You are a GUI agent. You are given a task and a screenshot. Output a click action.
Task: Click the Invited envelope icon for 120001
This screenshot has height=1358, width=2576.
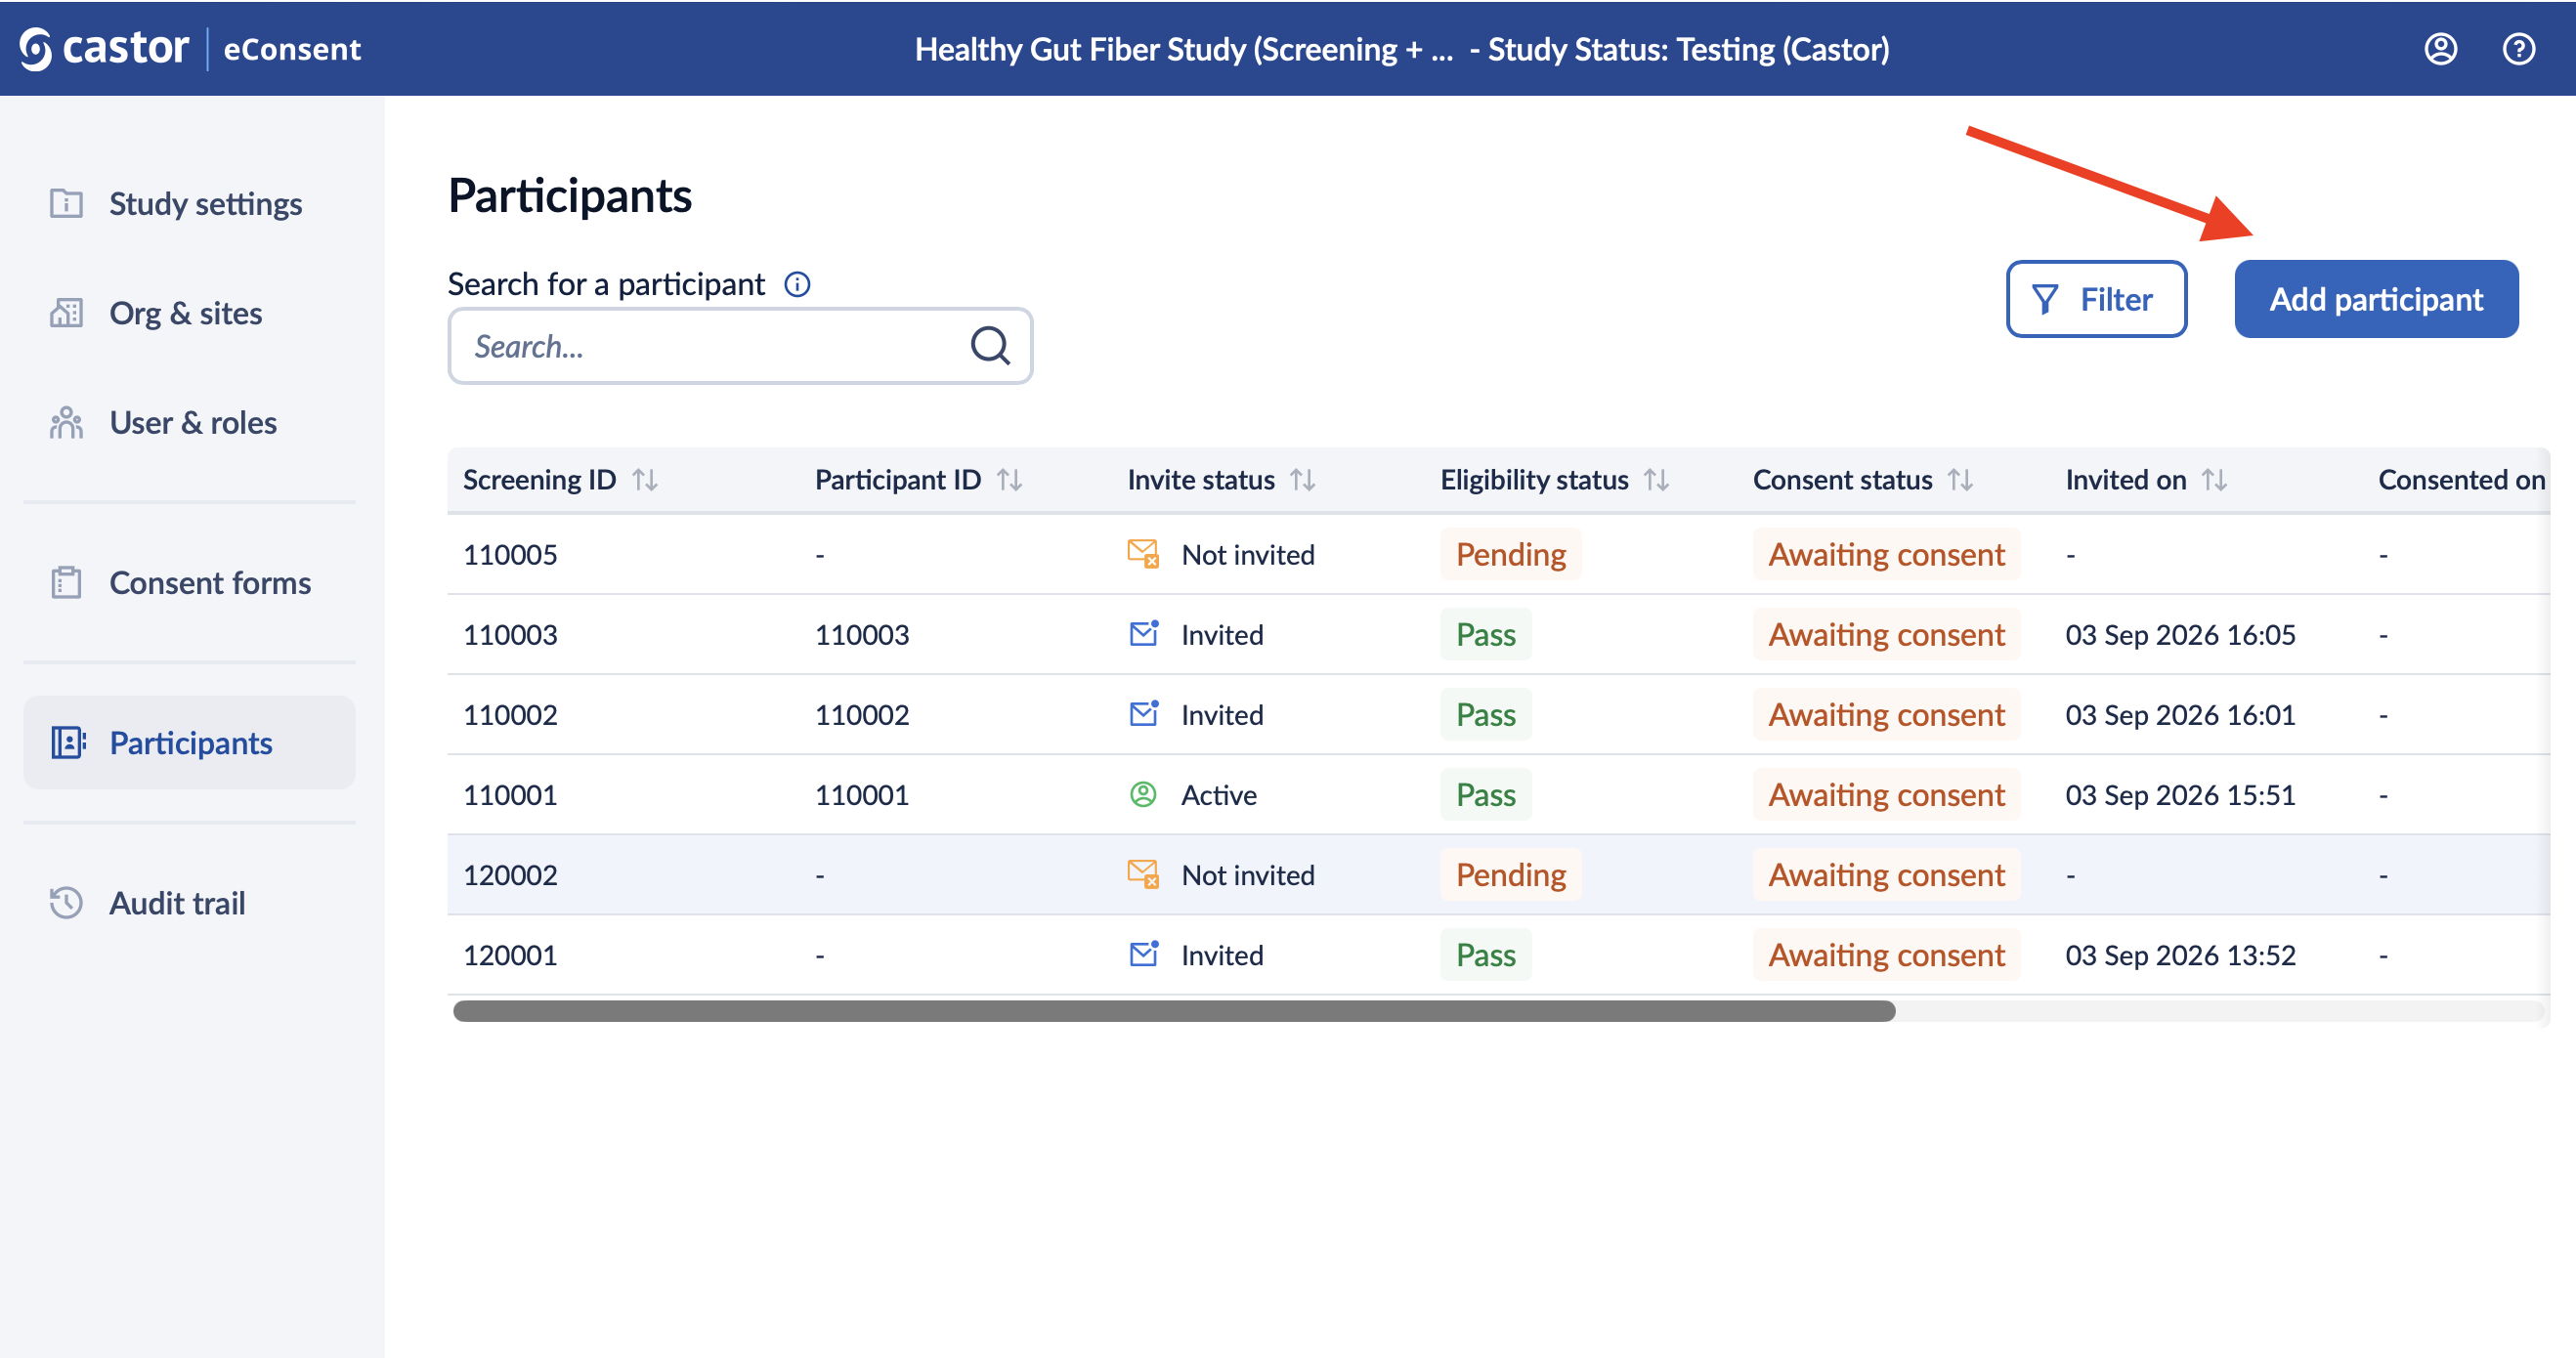(1143, 954)
